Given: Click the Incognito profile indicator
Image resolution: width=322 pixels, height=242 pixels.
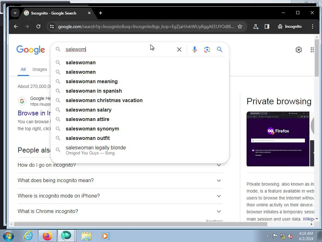Looking at the screenshot, I should click(x=290, y=26).
